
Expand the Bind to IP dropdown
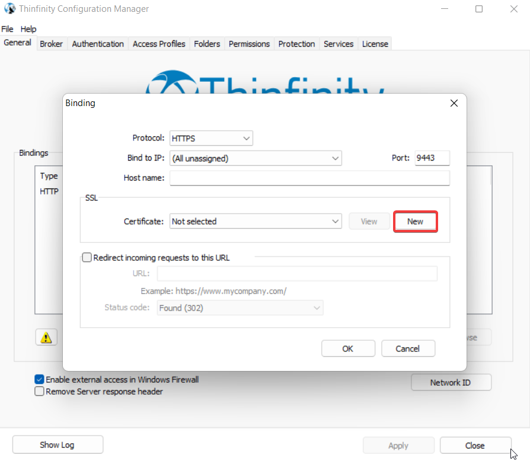[x=256, y=158]
